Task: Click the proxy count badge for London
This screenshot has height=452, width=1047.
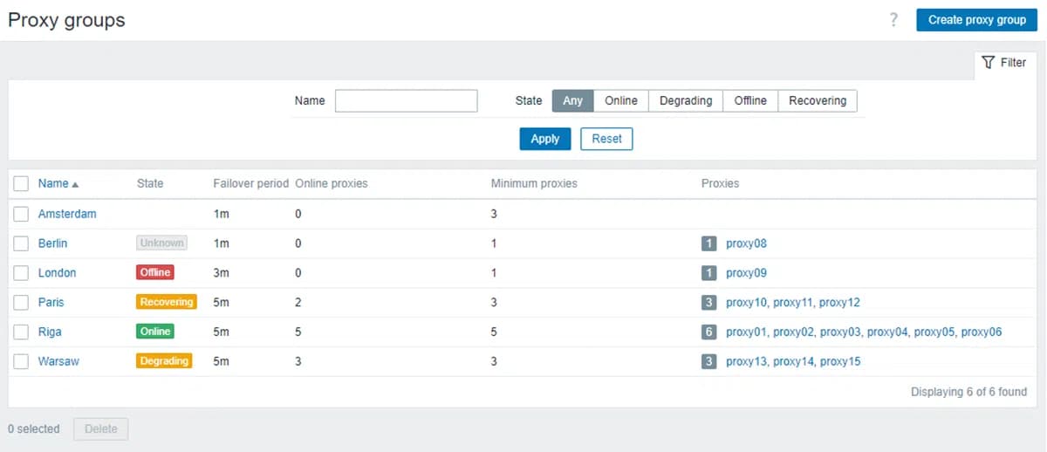Action: point(709,273)
